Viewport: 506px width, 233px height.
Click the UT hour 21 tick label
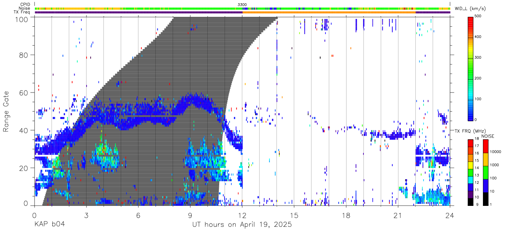[398, 215]
